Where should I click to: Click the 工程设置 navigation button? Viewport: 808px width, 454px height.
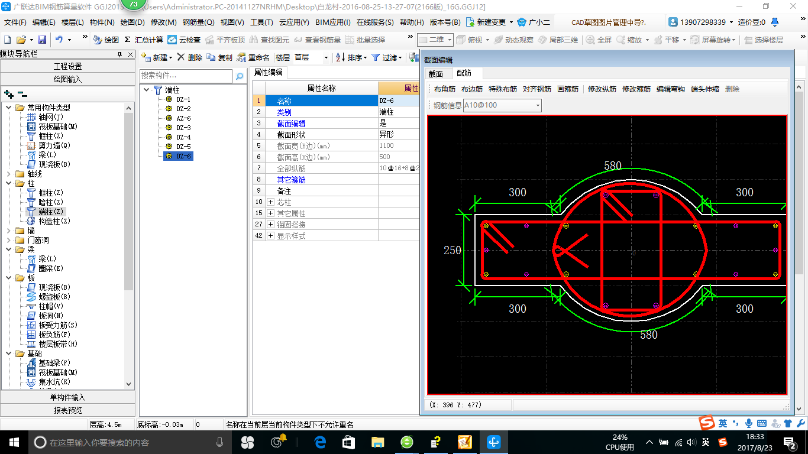click(x=67, y=66)
